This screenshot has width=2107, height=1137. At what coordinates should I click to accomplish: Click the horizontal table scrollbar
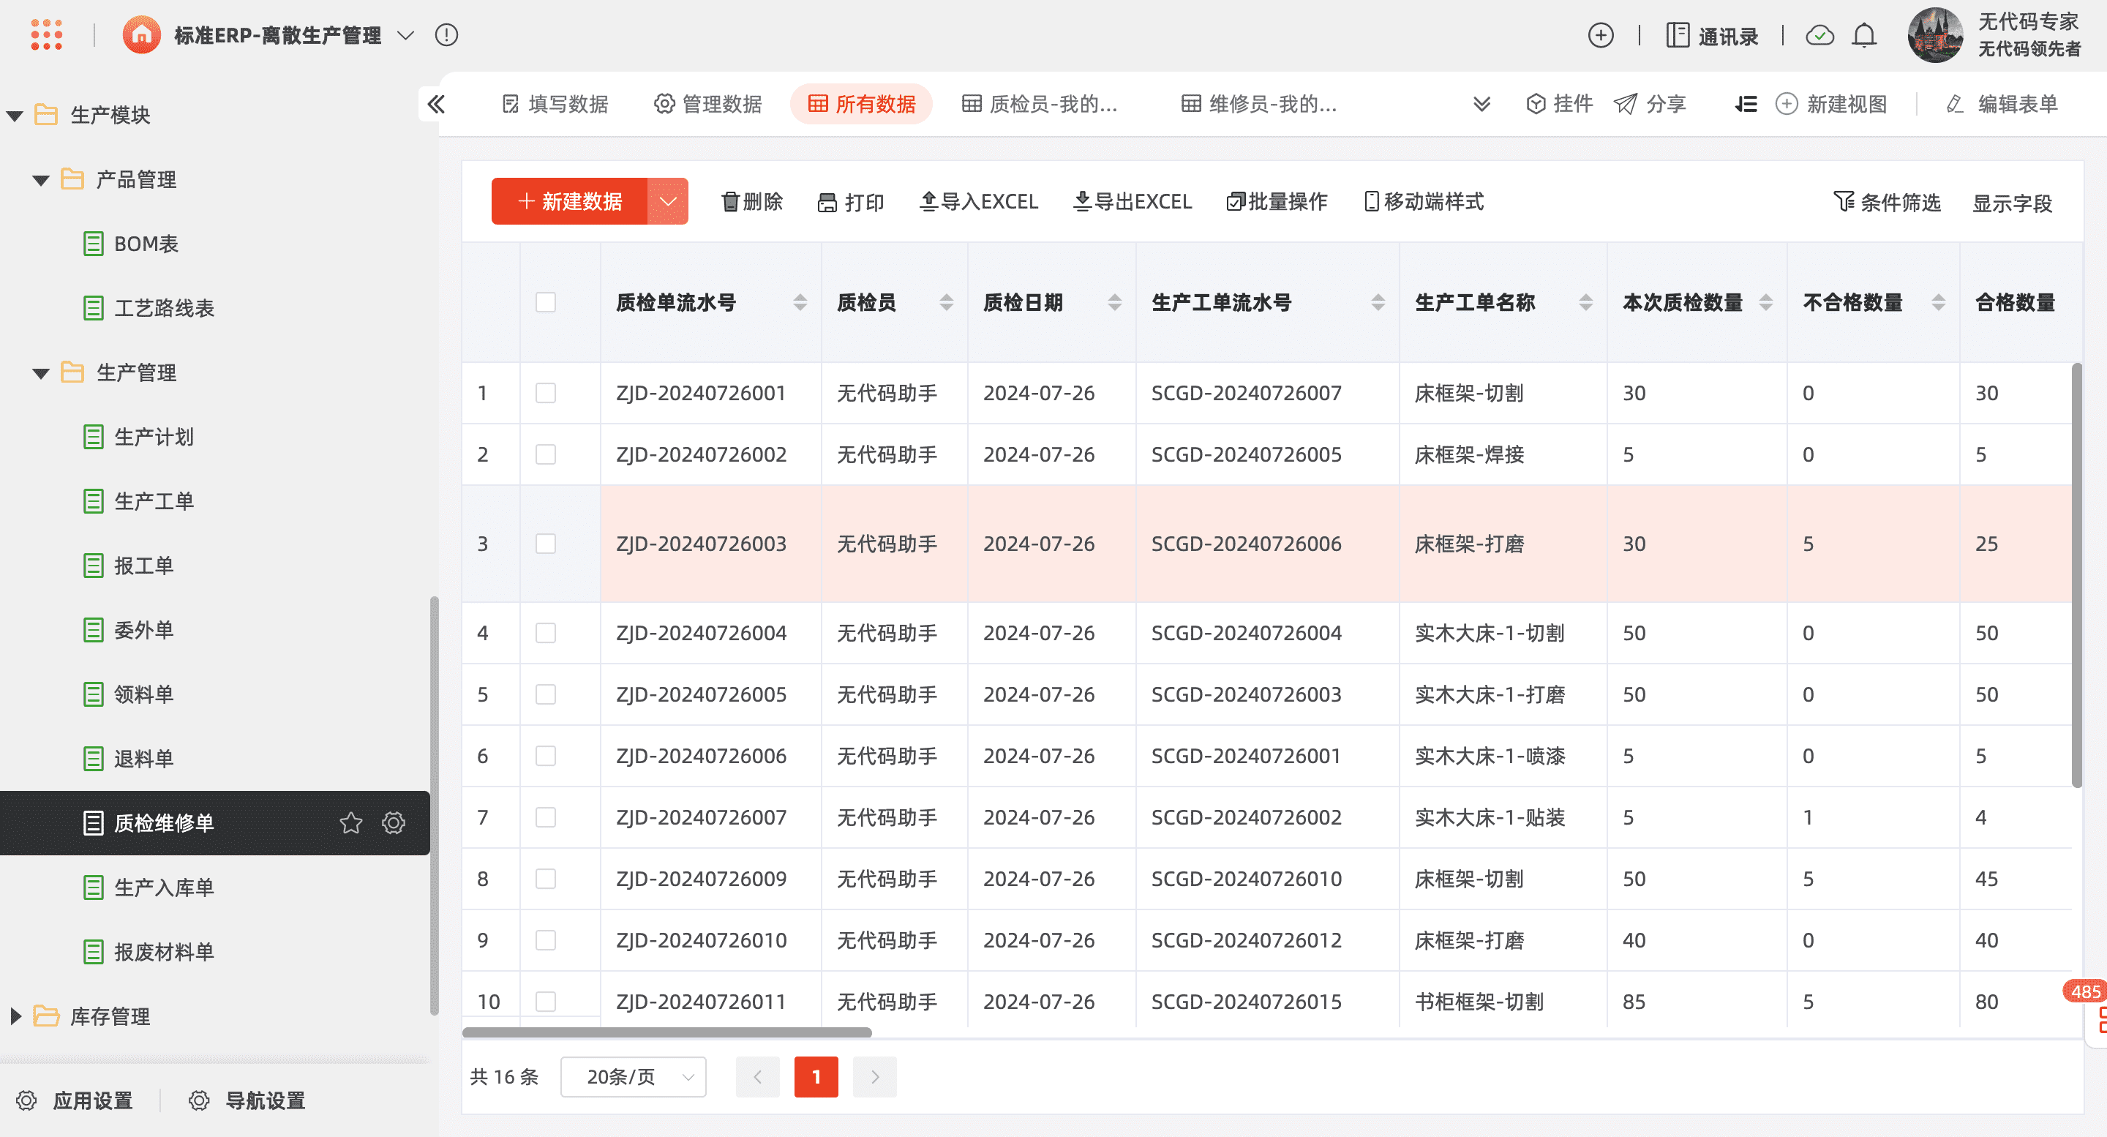pos(666,1032)
